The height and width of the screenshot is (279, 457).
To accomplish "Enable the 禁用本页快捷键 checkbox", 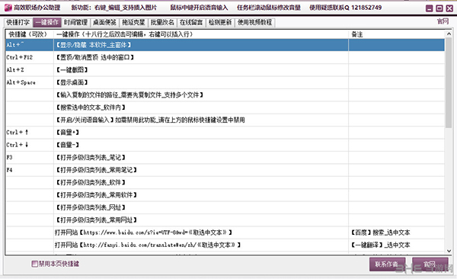I will pos(35,264).
